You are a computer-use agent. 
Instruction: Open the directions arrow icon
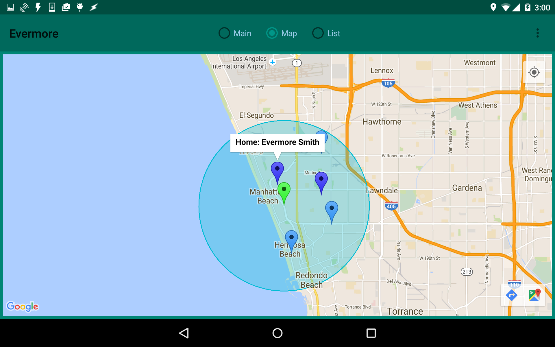point(511,295)
